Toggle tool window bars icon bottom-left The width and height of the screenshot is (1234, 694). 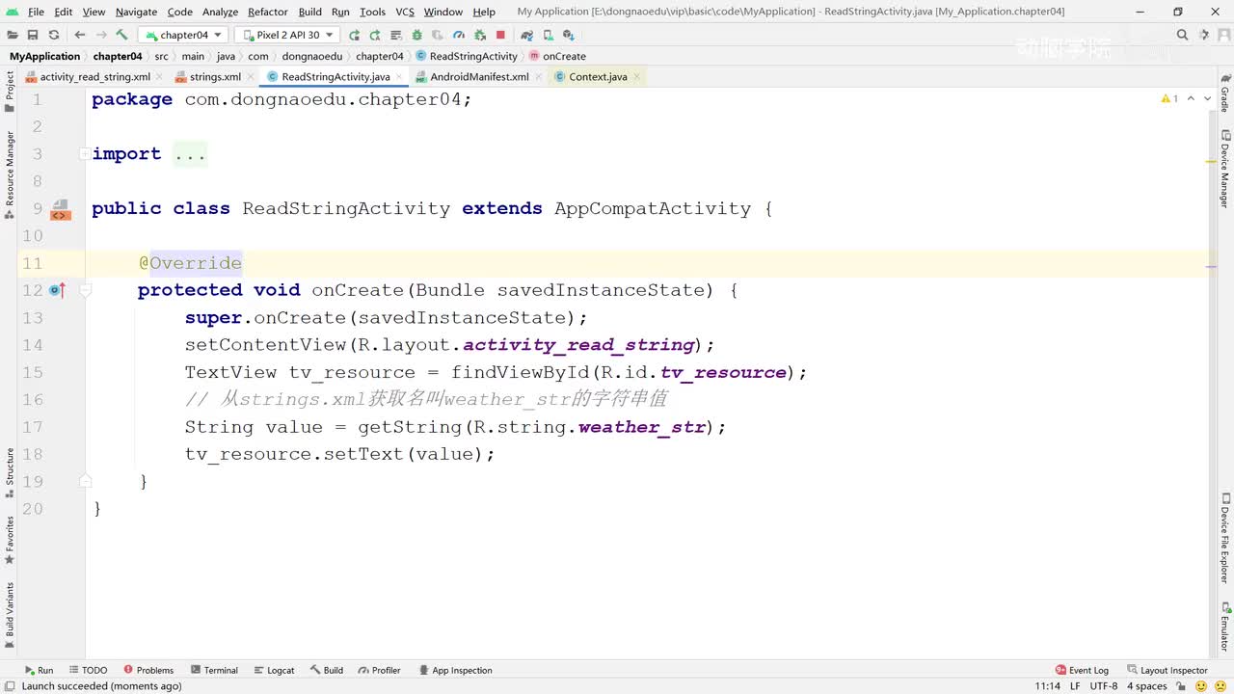click(9, 686)
